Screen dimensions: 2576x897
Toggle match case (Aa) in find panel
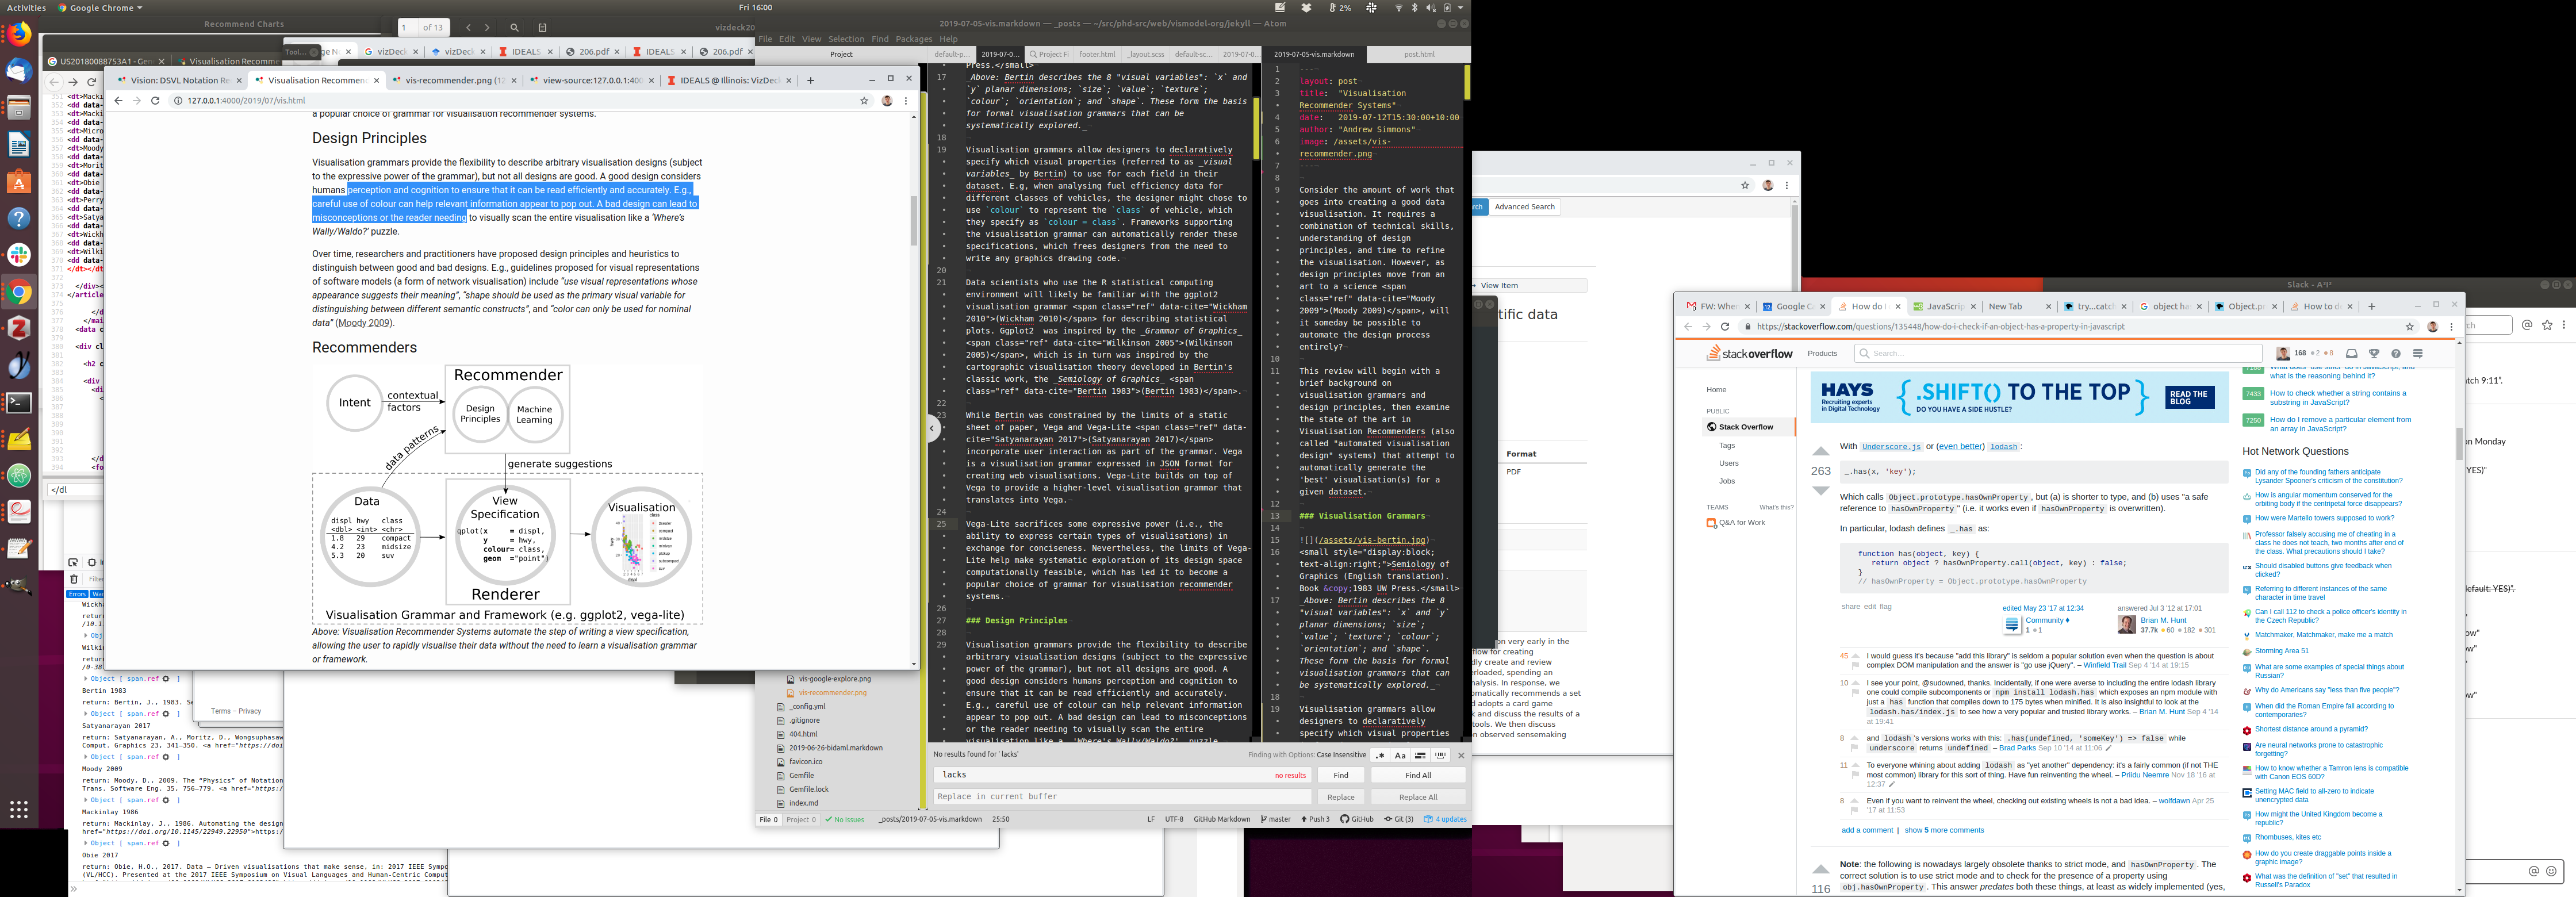coord(1400,755)
